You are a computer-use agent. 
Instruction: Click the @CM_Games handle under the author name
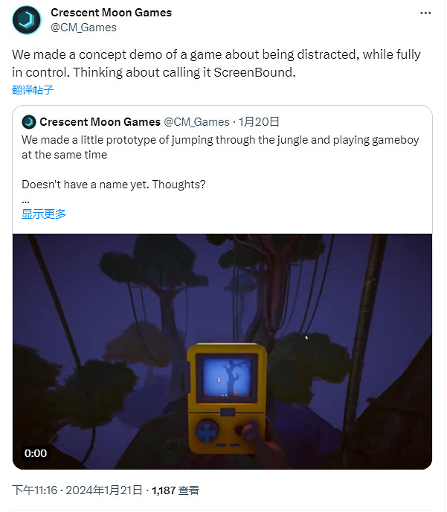83,28
